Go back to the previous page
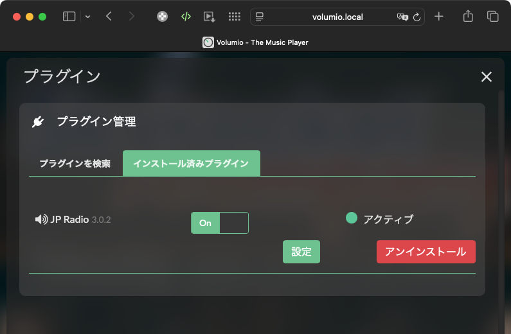The image size is (511, 334). pos(109,16)
